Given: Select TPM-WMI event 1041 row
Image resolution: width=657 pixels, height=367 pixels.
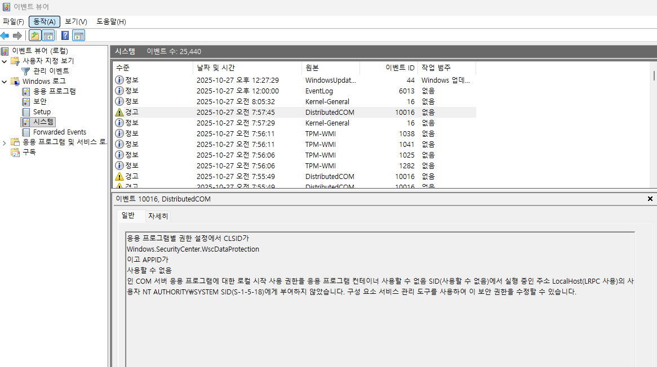Looking at the screenshot, I should pyautogui.click(x=294, y=144).
